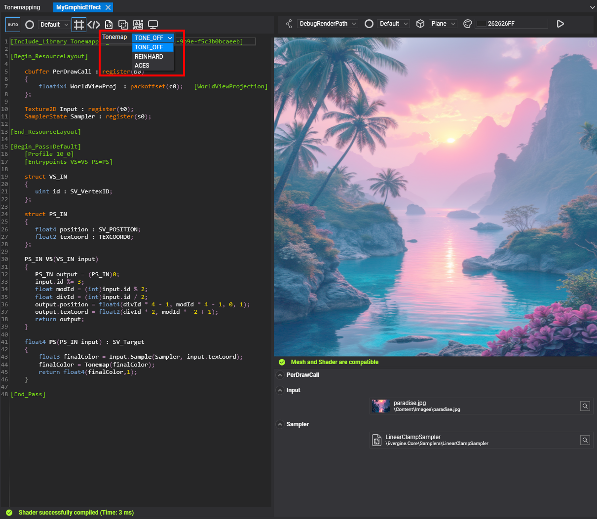This screenshot has width=597, height=519.
Task: Close the MyGraphicEffect tab
Action: pos(108,7)
